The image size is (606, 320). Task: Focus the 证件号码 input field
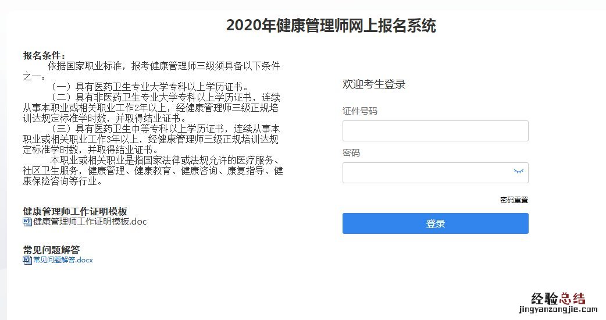(435, 131)
